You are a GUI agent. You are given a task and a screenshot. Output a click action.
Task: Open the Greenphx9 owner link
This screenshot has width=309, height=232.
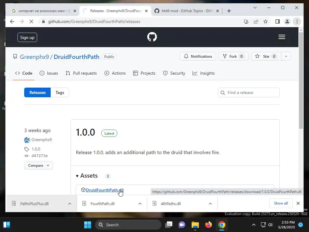34,57
